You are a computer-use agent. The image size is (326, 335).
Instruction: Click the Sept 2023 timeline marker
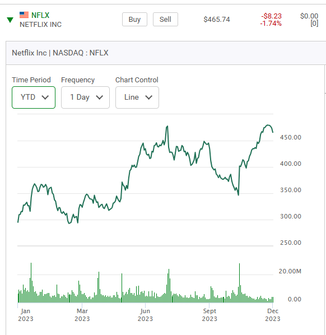209,315
